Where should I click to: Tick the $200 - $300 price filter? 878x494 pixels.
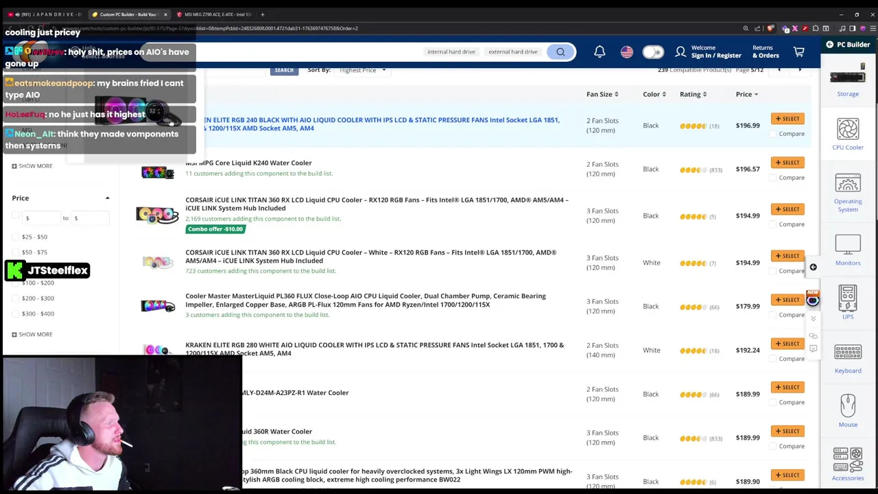[x=16, y=298]
